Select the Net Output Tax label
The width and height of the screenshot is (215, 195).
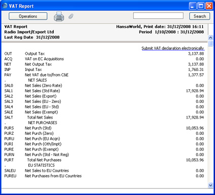pyautogui.click(x=38, y=64)
